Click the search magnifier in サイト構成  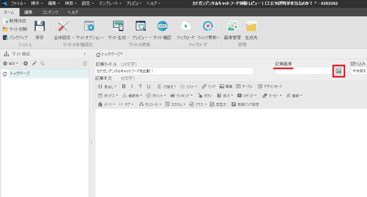coord(42,63)
